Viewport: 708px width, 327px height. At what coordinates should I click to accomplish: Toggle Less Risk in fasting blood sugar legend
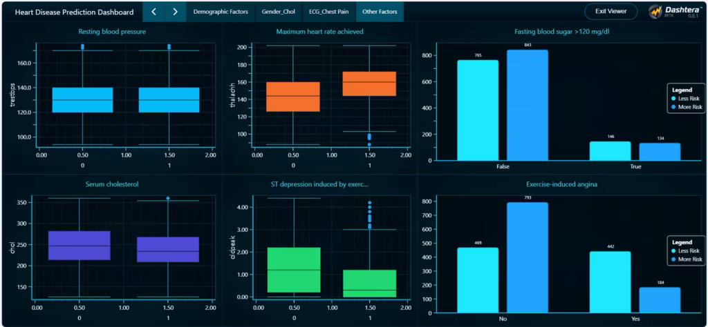pos(687,99)
